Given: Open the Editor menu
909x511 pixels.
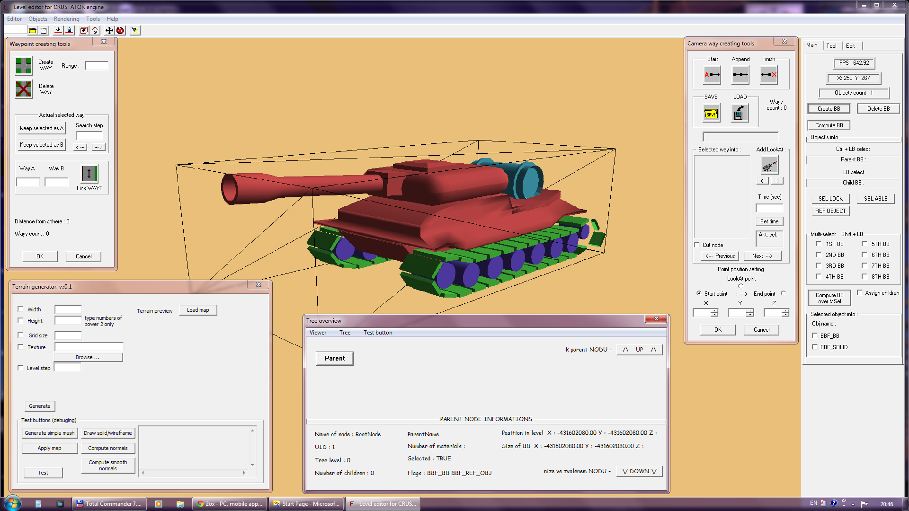Looking at the screenshot, I should coord(14,19).
